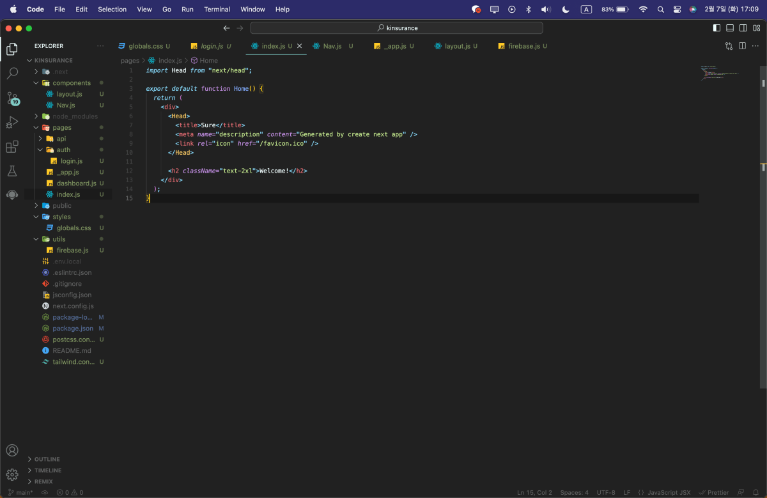Open the Source Control view showing 19 changes
767x498 pixels.
(12, 97)
